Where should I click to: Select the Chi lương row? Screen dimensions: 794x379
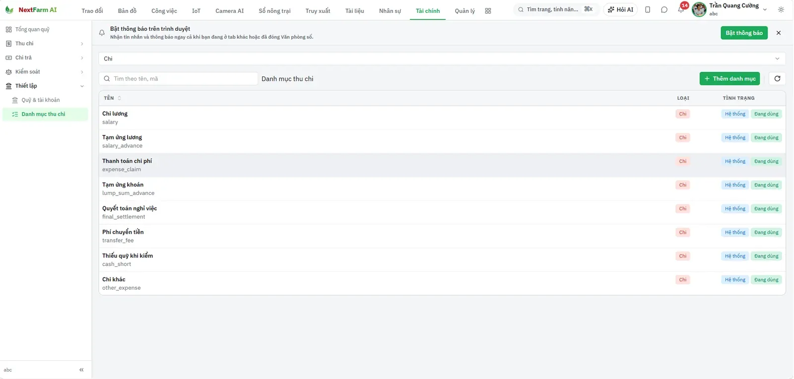coord(442,118)
